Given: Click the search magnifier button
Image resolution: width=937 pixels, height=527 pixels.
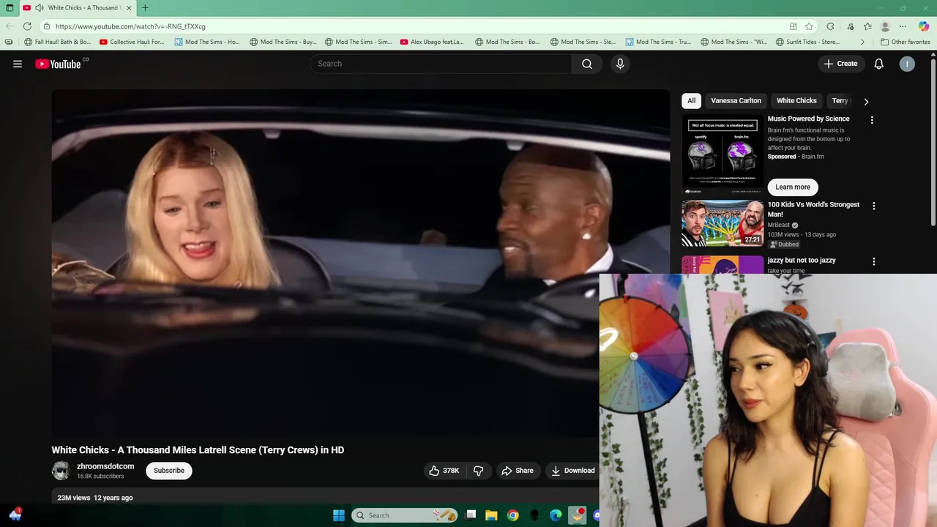Looking at the screenshot, I should pyautogui.click(x=587, y=64).
